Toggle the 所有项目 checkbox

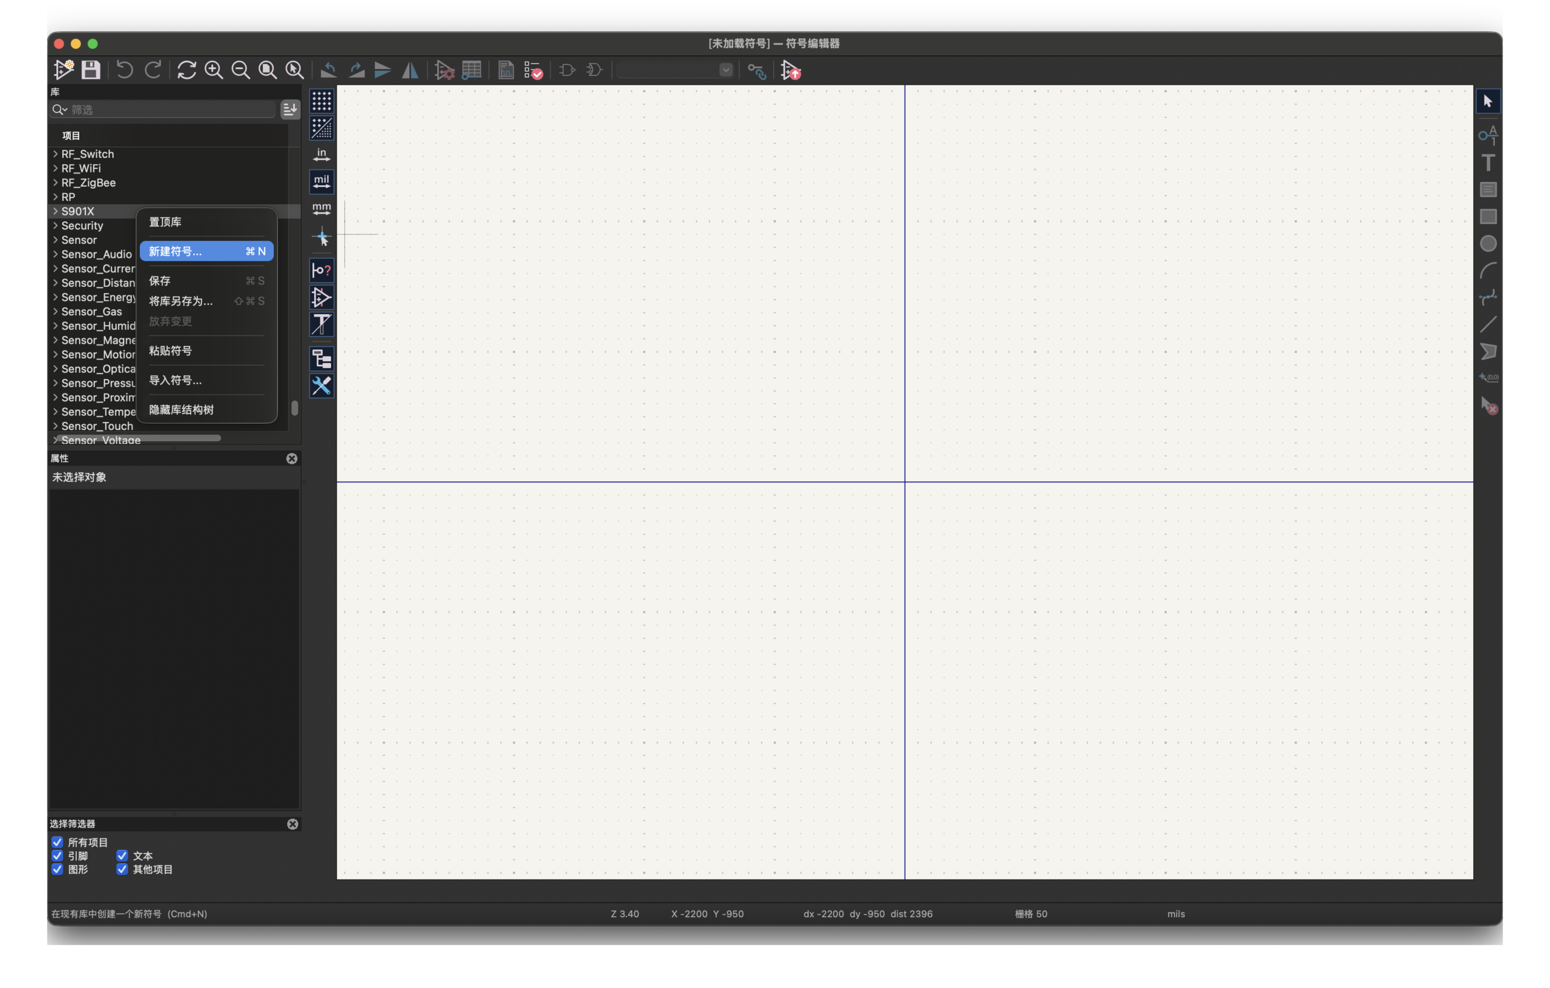pos(58,842)
